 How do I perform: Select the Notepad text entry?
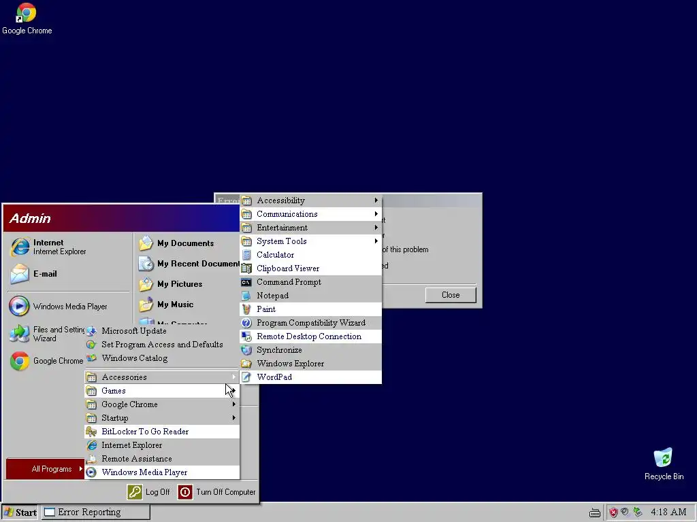click(272, 296)
